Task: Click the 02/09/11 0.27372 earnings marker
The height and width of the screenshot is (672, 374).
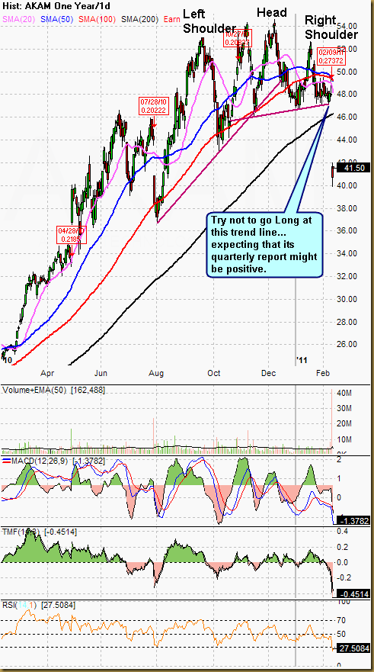Action: (331, 57)
